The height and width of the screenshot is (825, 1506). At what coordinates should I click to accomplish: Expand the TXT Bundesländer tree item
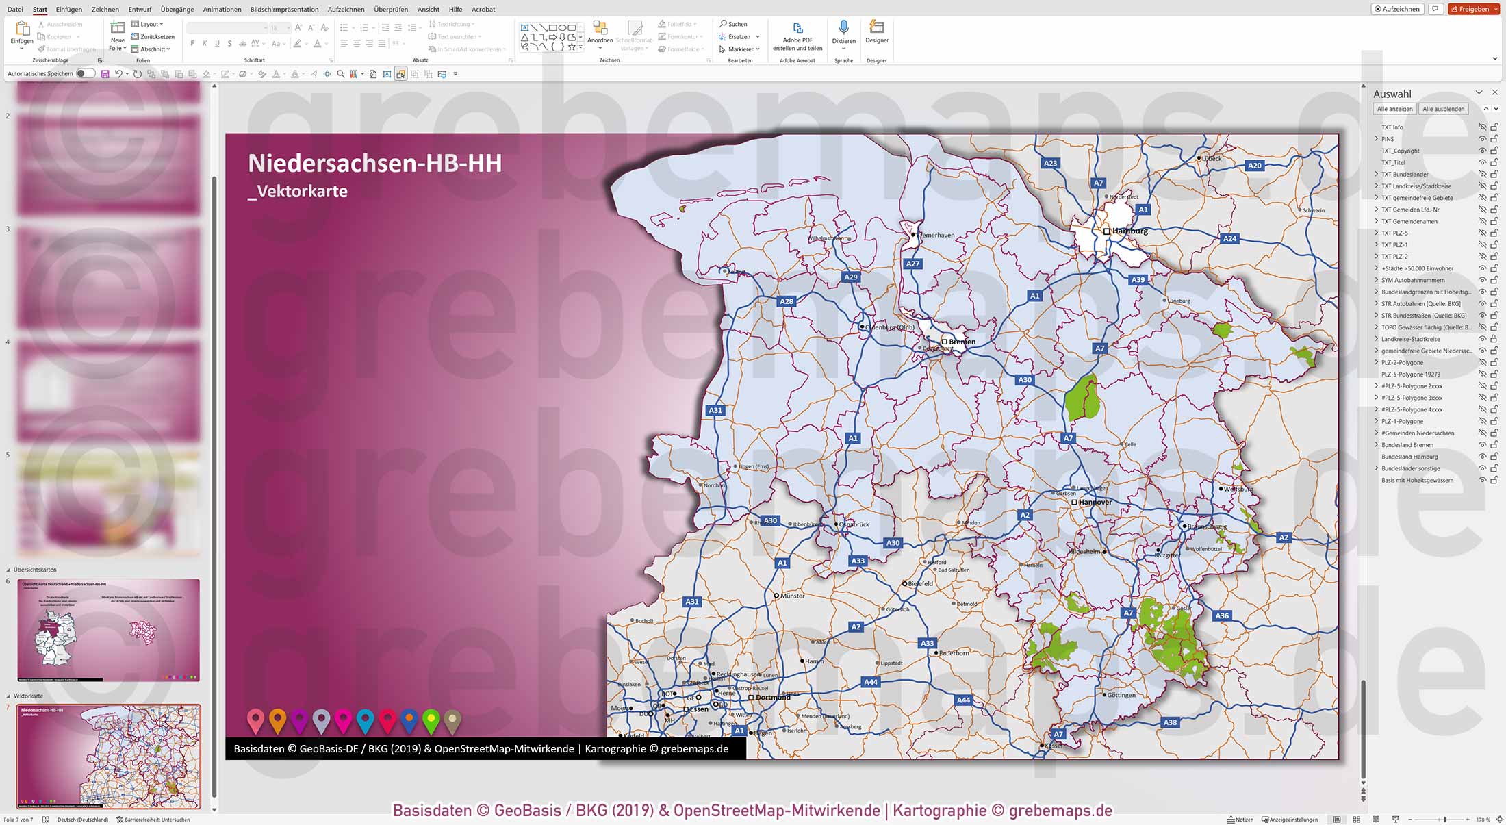pyautogui.click(x=1377, y=174)
